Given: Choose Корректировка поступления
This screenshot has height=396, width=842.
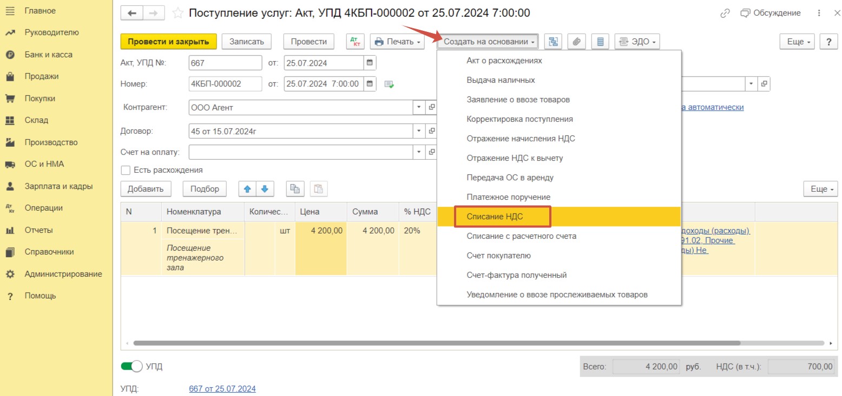Looking at the screenshot, I should (x=559, y=119).
